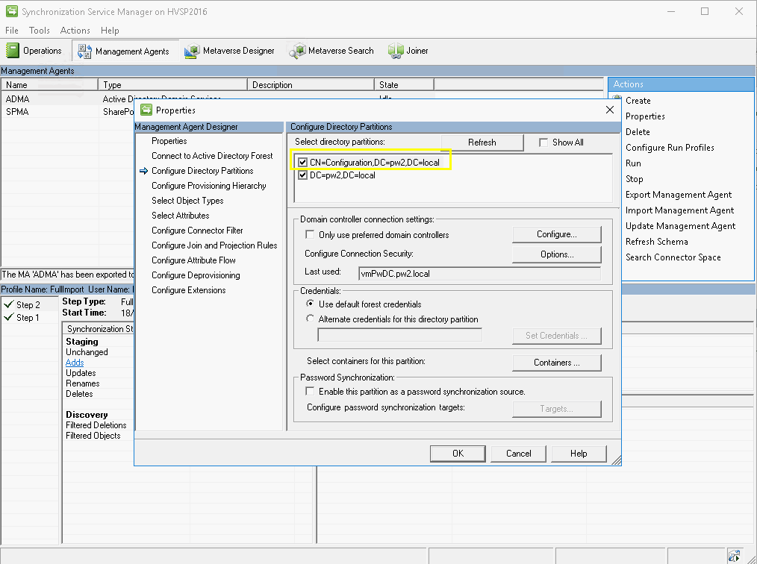Click Stop in the Actions pane
The height and width of the screenshot is (564, 757).
coord(634,179)
